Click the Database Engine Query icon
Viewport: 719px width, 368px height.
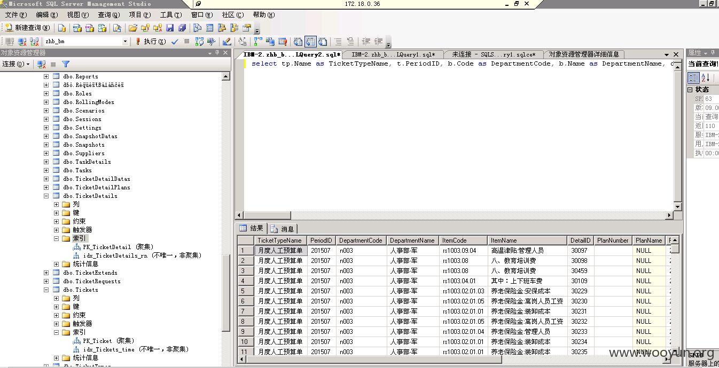pyautogui.click(x=61, y=28)
